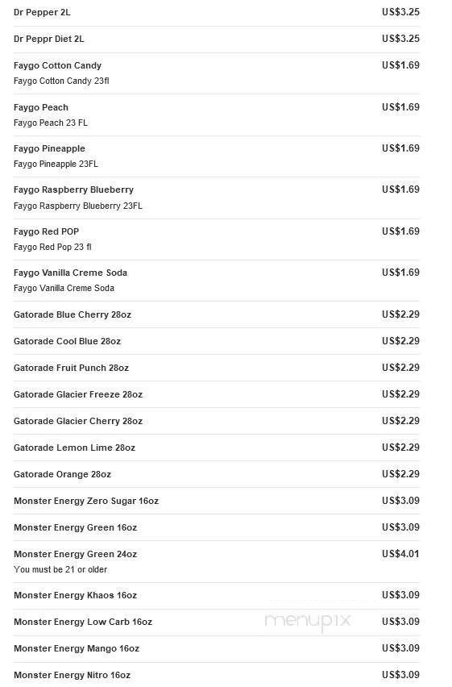Click the menupix watermark logo
This screenshot has width=452, height=687.
pos(308,621)
